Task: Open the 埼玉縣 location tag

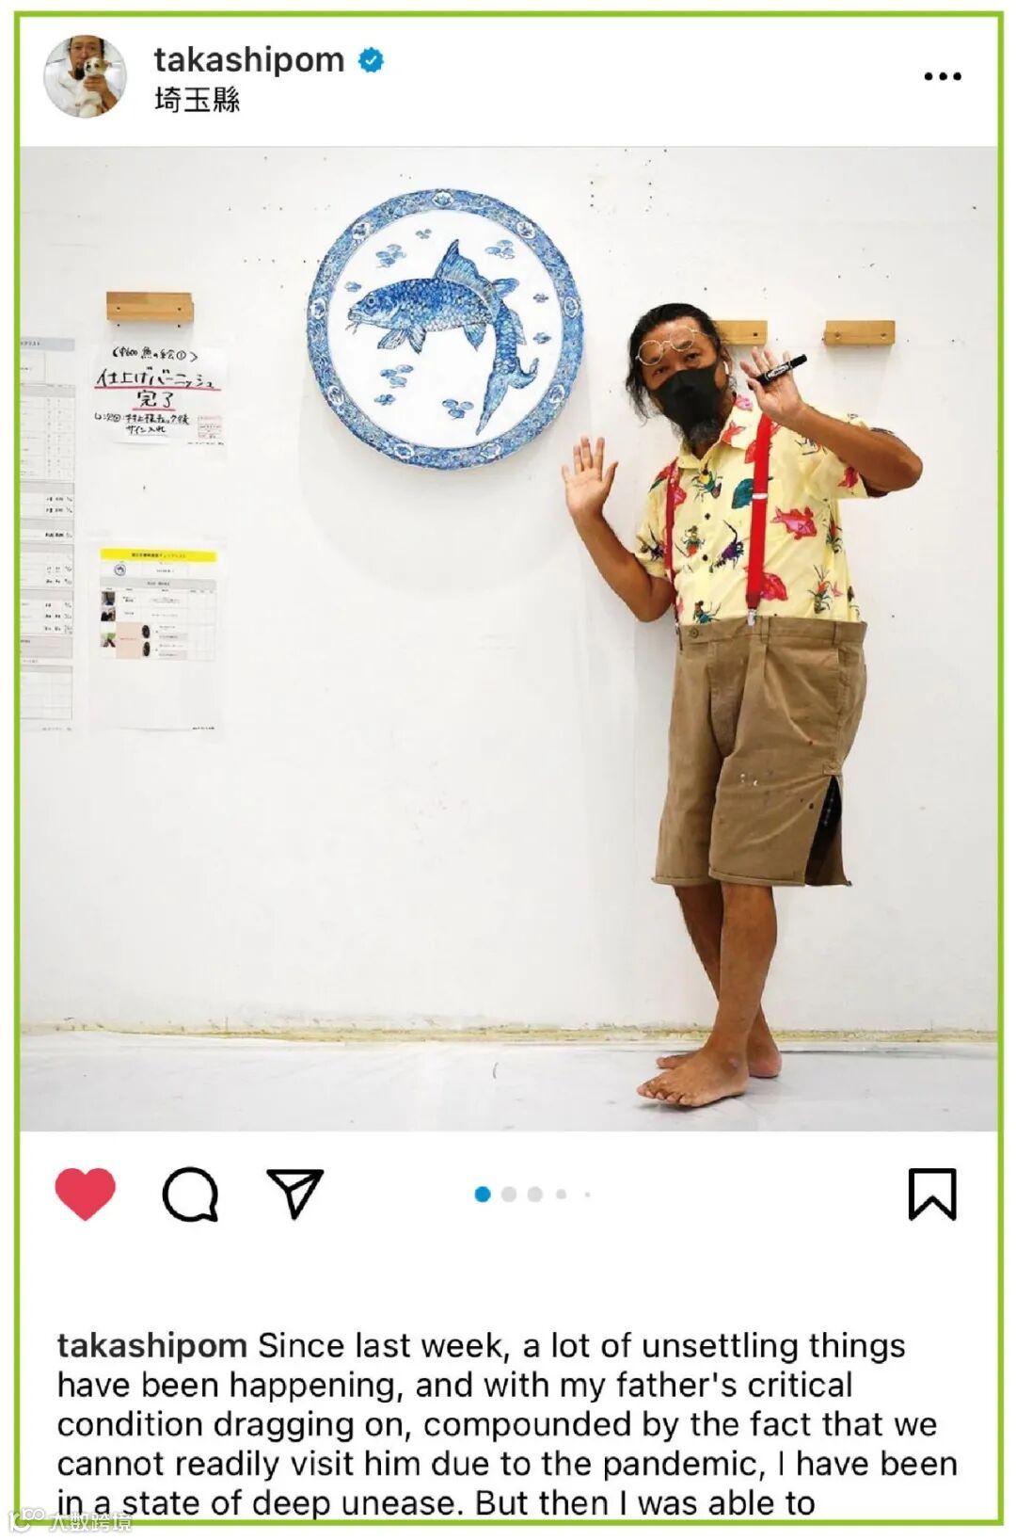Action: [x=198, y=99]
